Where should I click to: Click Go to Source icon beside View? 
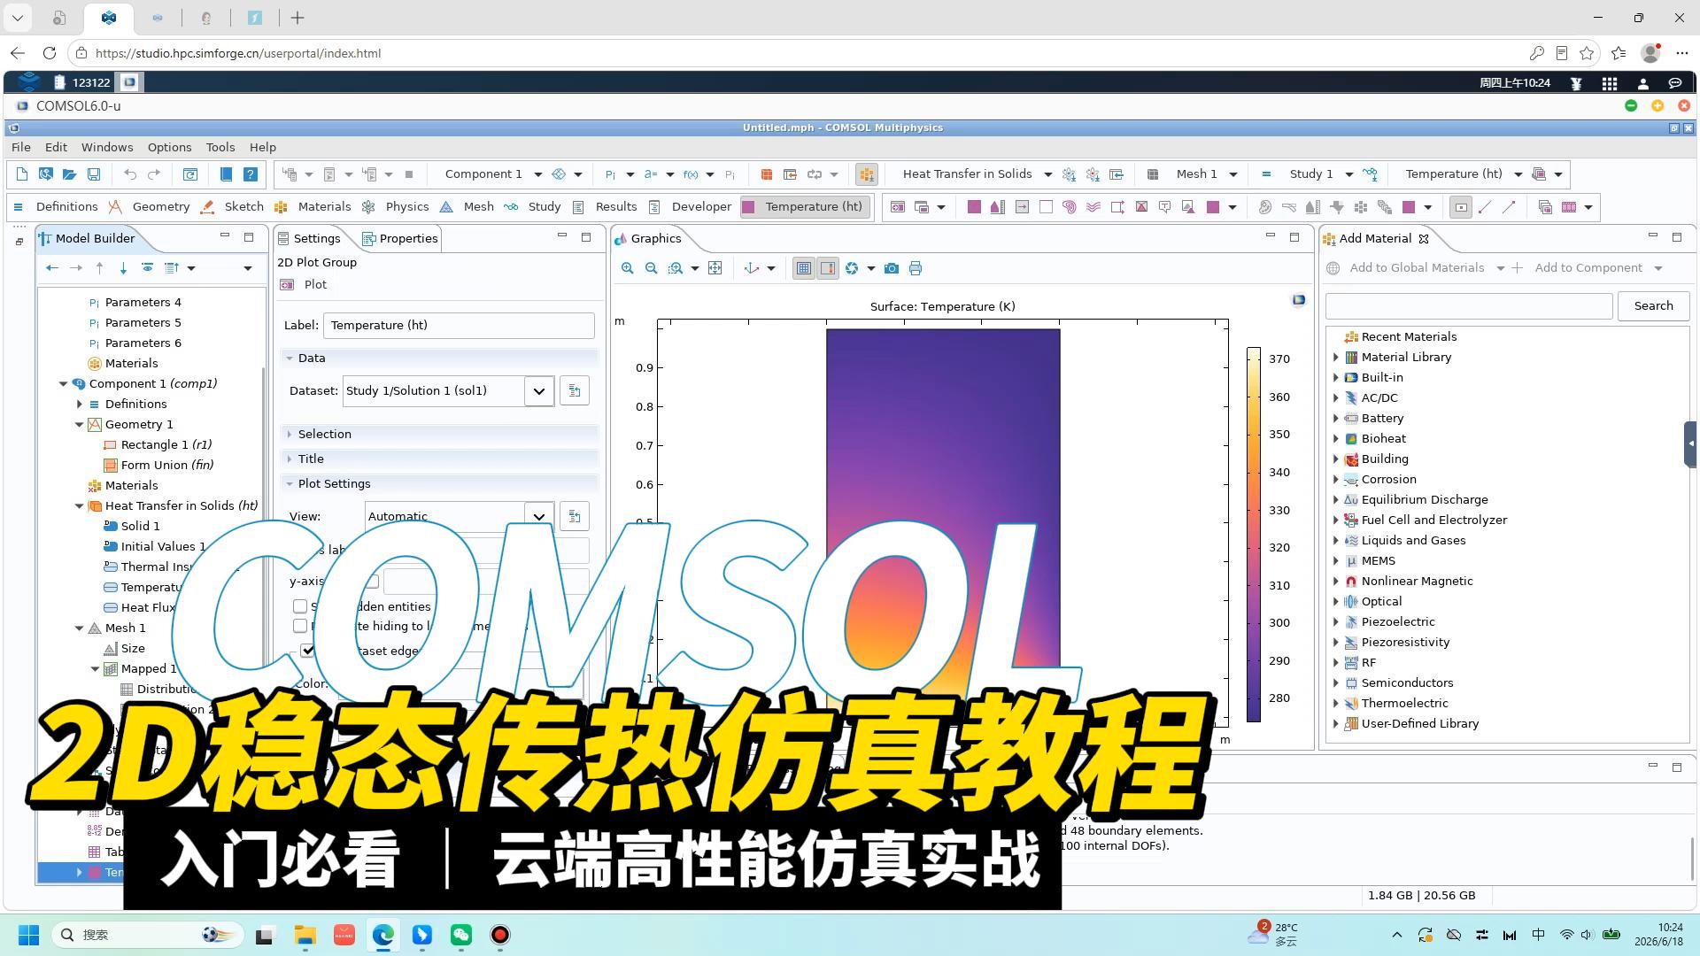tap(575, 516)
